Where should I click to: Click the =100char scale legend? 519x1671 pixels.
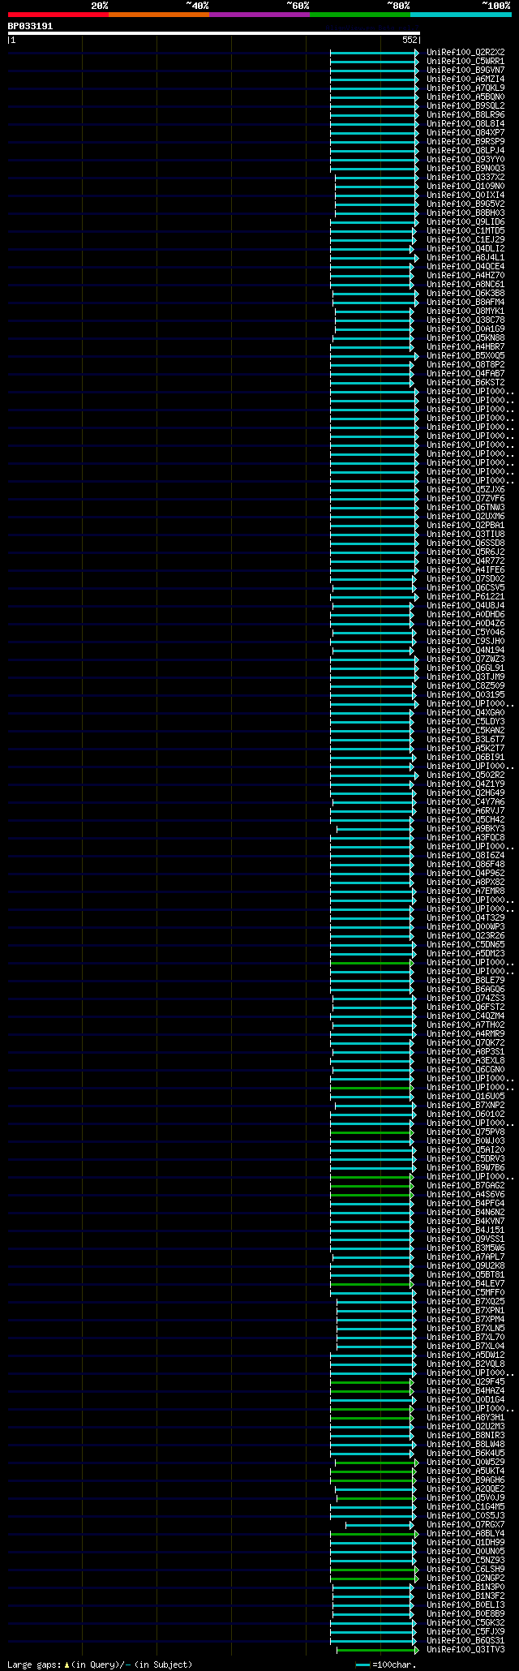[x=386, y=1665]
